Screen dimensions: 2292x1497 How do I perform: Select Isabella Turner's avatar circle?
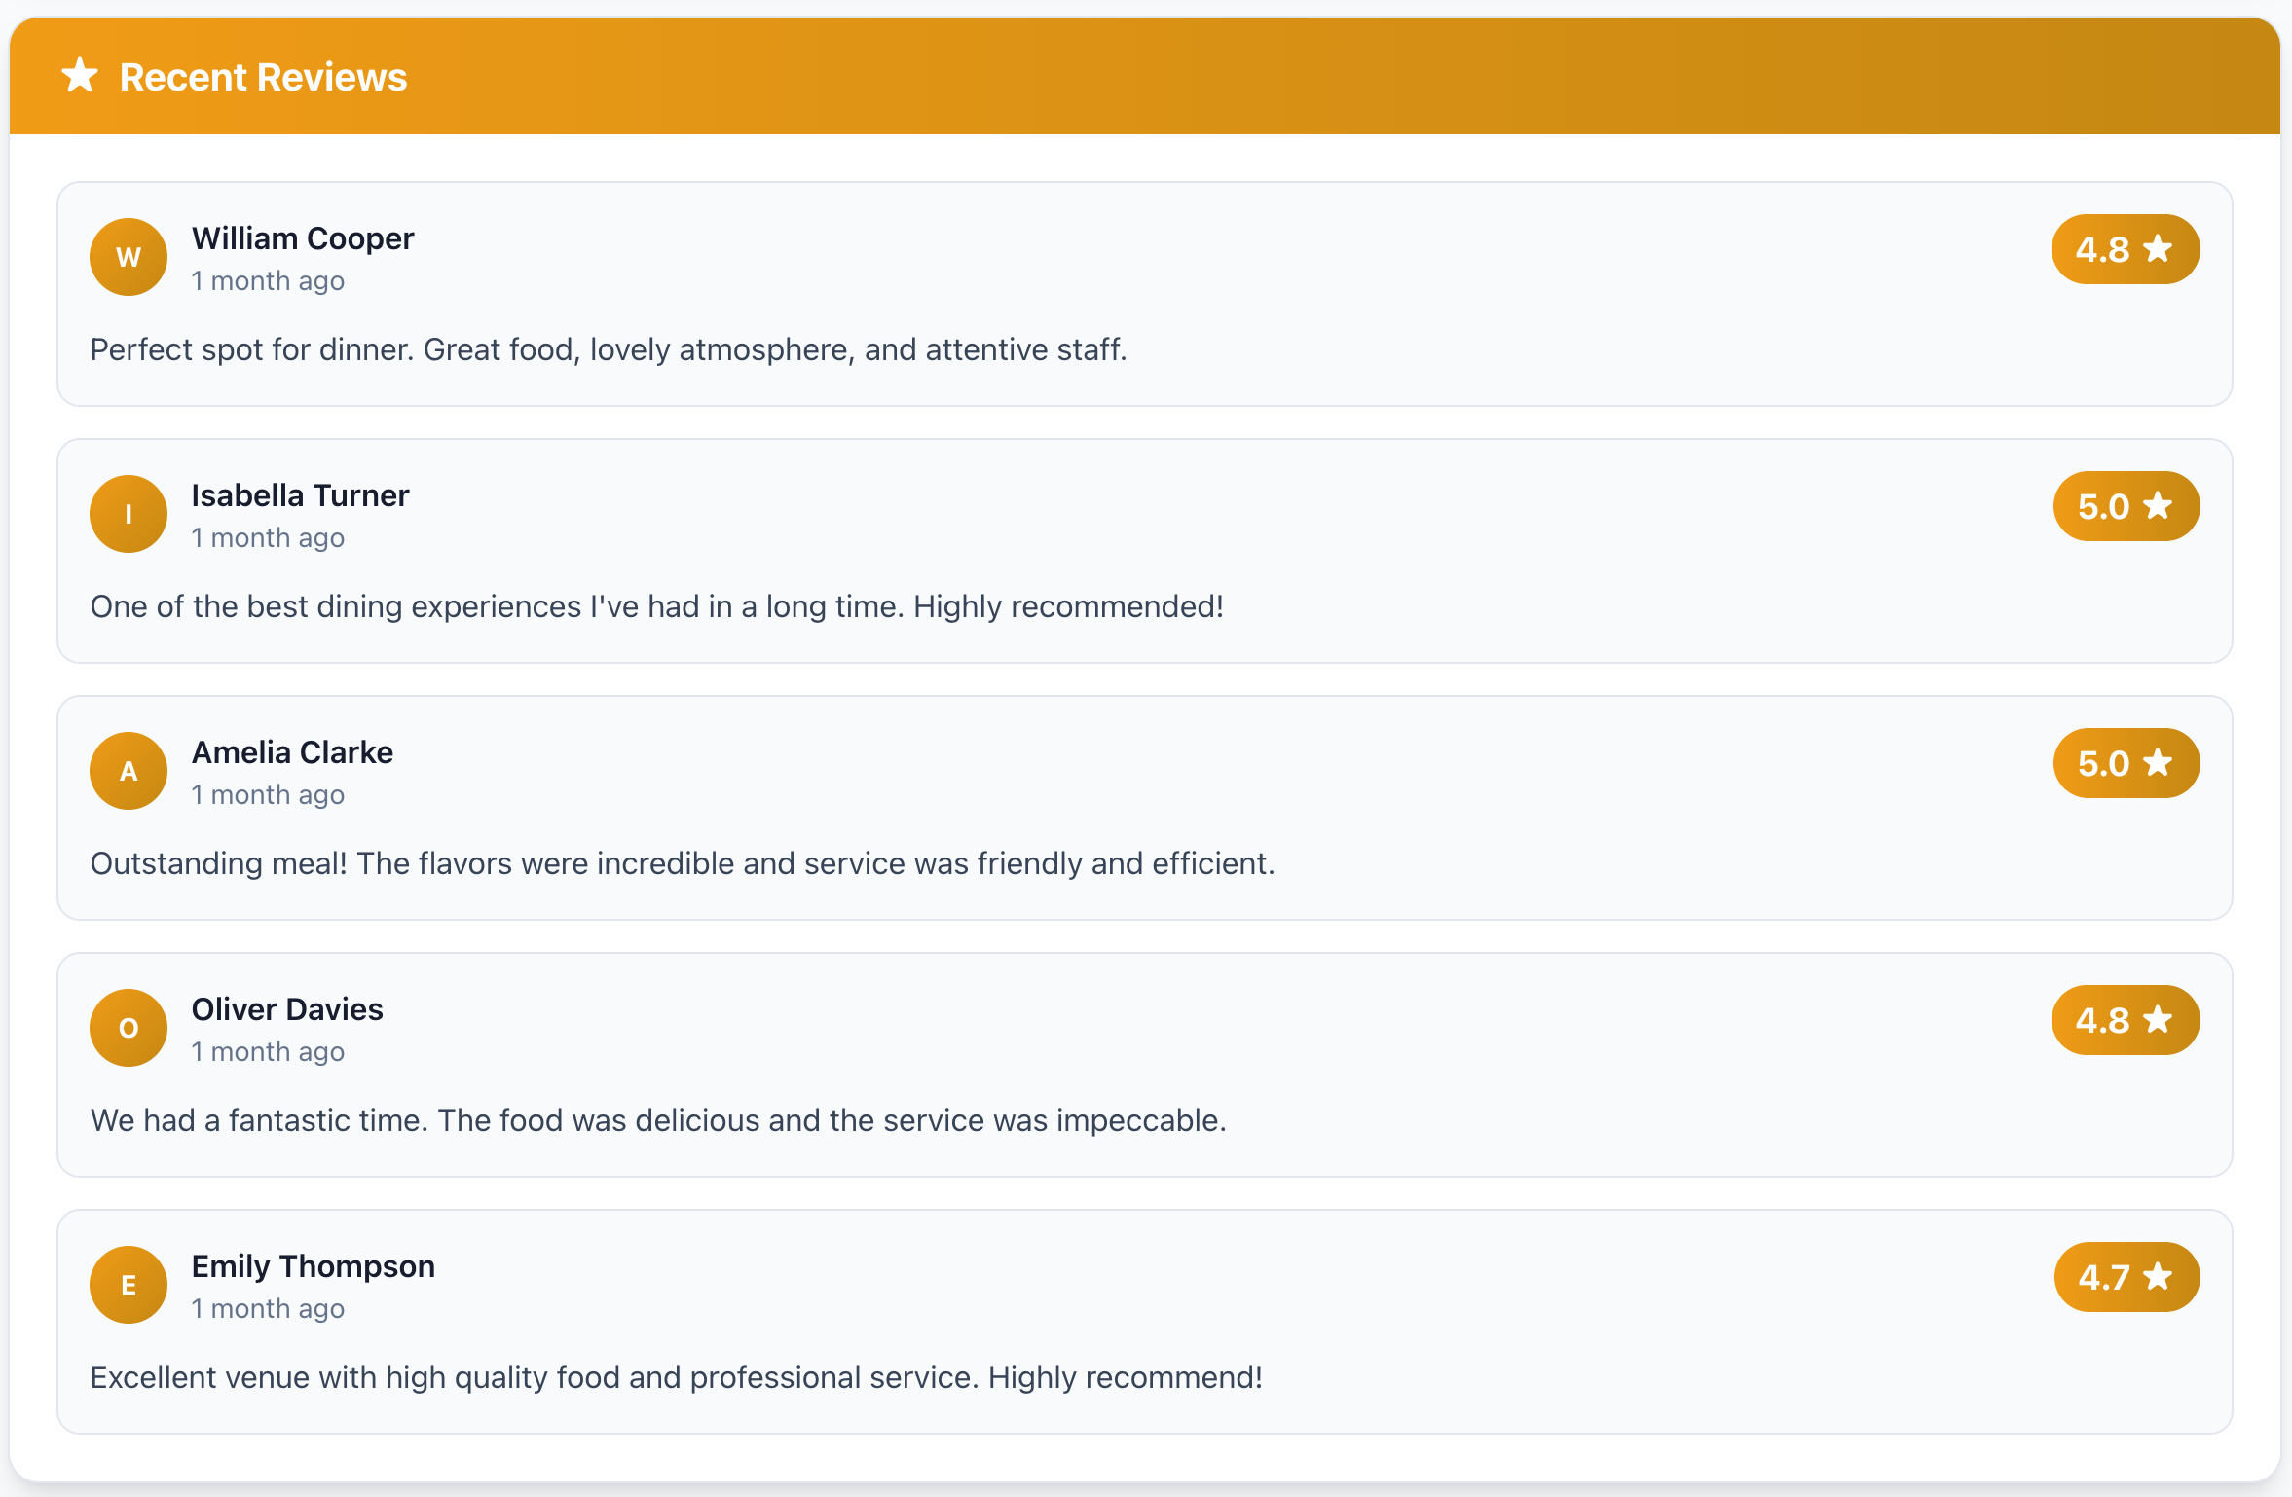pyautogui.click(x=128, y=513)
